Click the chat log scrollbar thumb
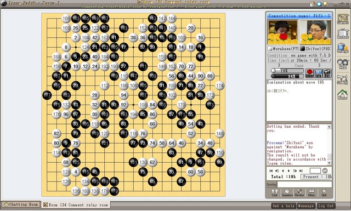This screenshot has width=351, height=211. tap(329, 156)
